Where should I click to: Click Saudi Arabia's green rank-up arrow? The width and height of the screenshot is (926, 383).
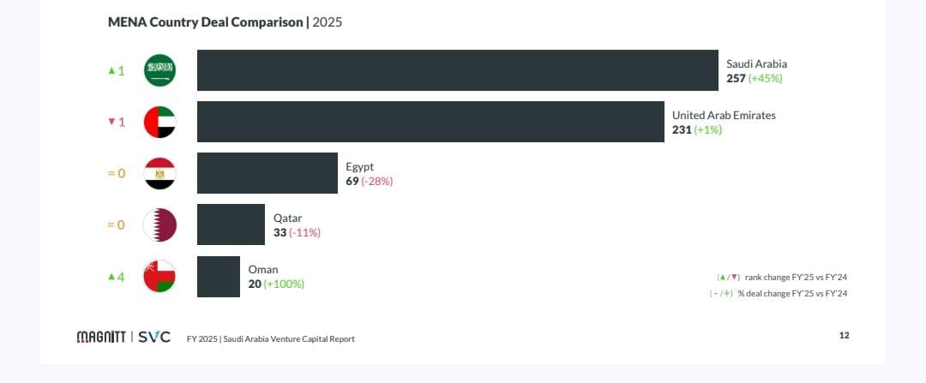coord(111,71)
